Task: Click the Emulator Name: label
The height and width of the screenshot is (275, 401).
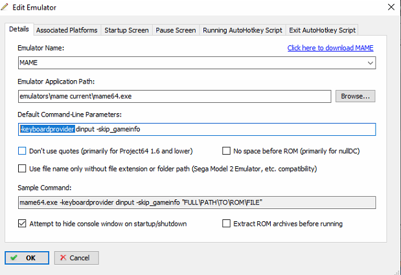Action: pyautogui.click(x=41, y=48)
